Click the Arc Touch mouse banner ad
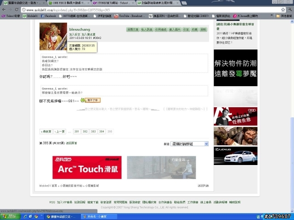 tap(87, 167)
